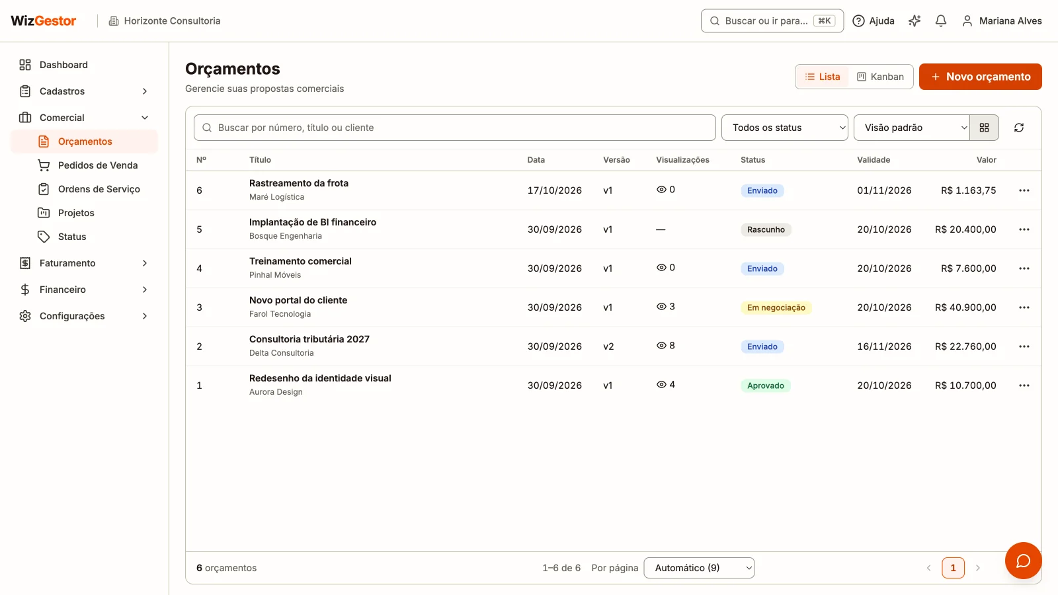This screenshot has width=1058, height=595.
Task: Open the Todos os status dropdown
Action: pyautogui.click(x=785, y=128)
